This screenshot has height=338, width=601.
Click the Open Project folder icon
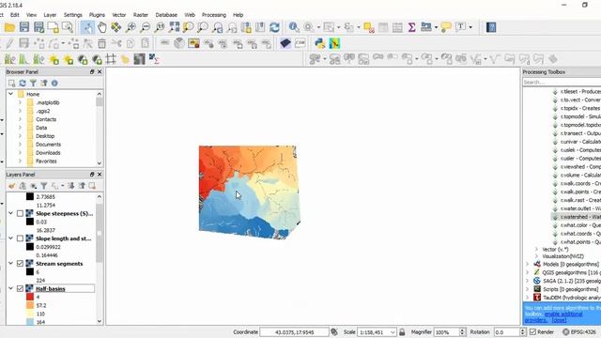pos(9,27)
